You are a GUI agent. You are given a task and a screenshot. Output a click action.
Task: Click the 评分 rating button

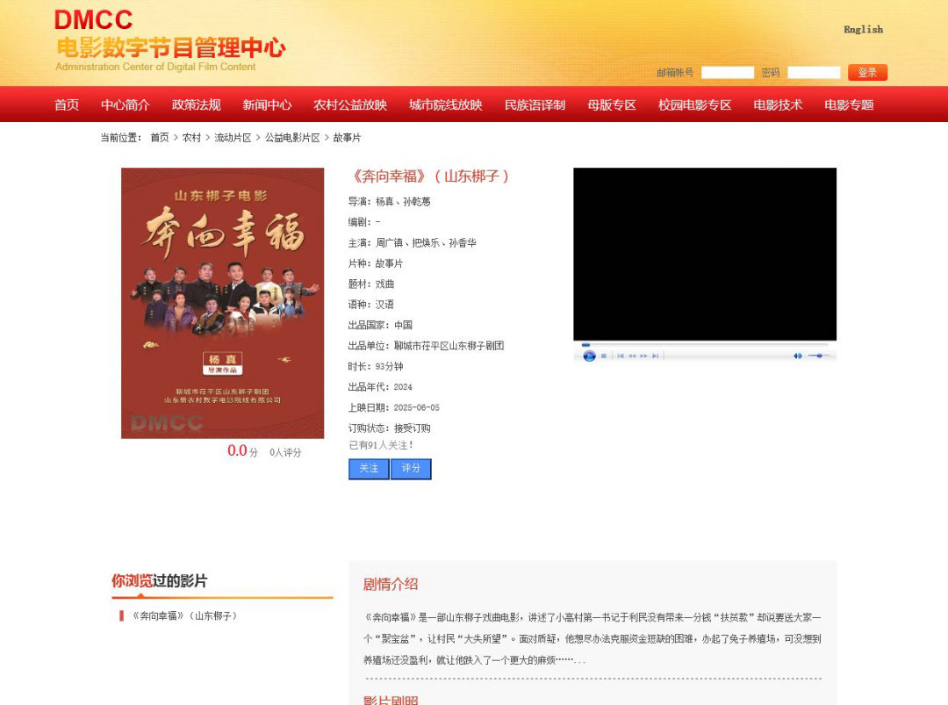tap(411, 469)
